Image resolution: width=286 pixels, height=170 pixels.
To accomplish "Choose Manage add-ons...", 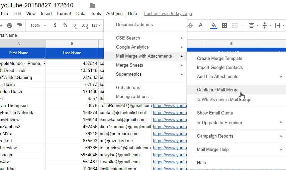I will (145, 96).
